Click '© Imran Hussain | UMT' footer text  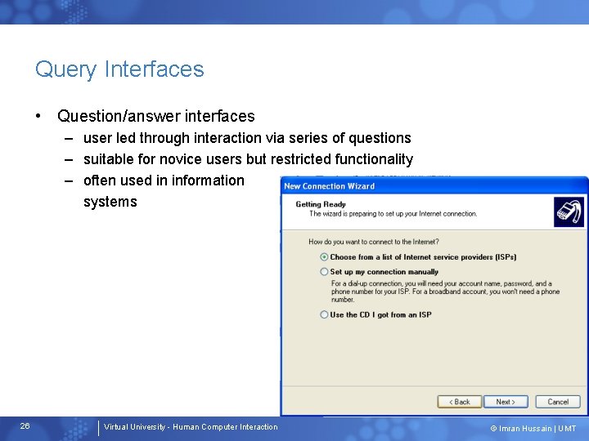(x=533, y=428)
